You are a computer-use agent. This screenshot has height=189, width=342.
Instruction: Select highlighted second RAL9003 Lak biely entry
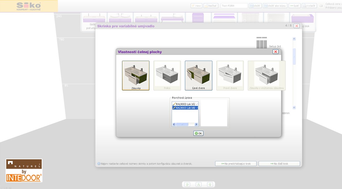185,108
